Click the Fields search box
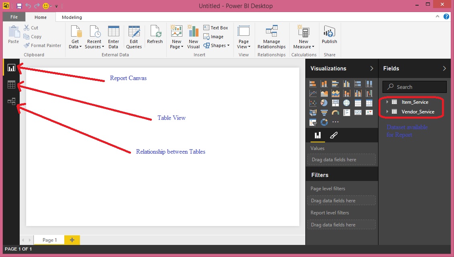Image resolution: width=454 pixels, height=257 pixels. (x=414, y=86)
